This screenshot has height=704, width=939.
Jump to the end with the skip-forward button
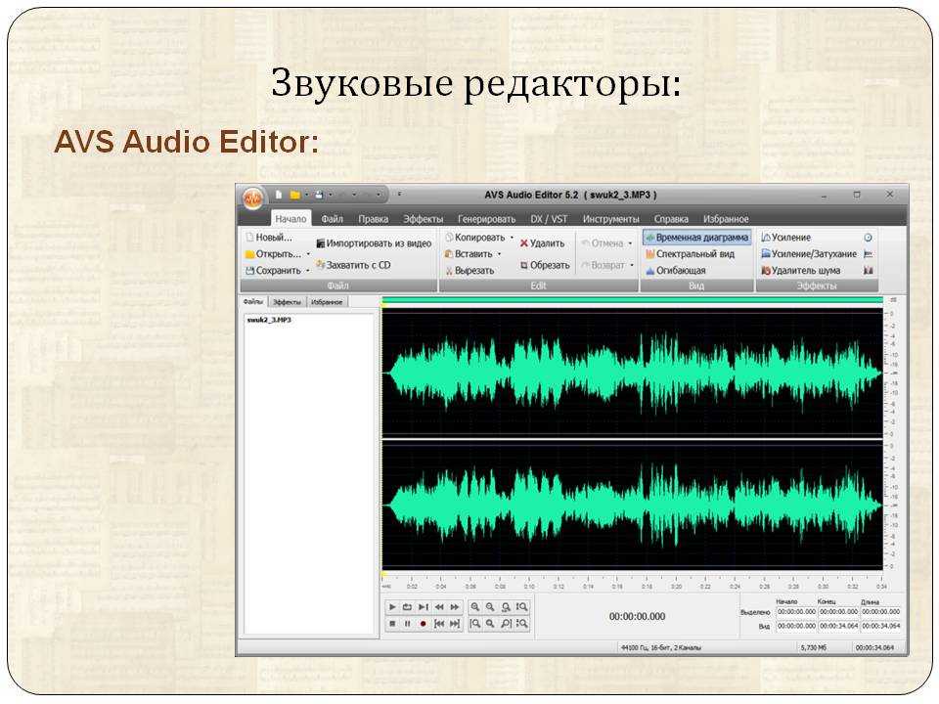click(x=455, y=624)
